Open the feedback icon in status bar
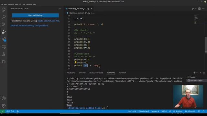Viewport: 207px width, 116px height. click(199, 111)
